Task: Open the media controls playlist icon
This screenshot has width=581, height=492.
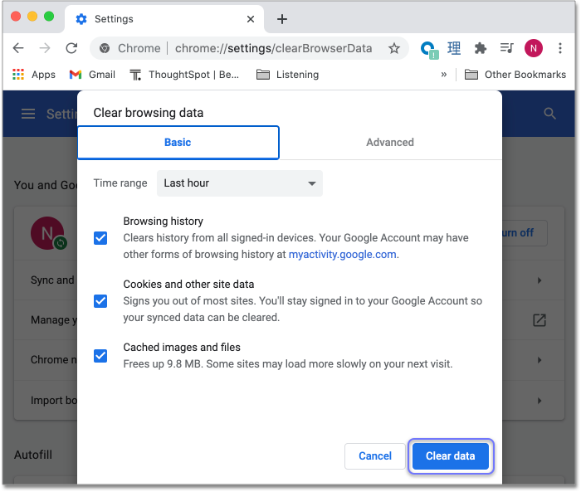Action: coord(506,48)
